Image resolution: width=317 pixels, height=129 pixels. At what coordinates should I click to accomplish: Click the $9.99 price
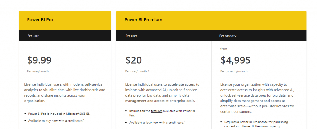click(39, 60)
